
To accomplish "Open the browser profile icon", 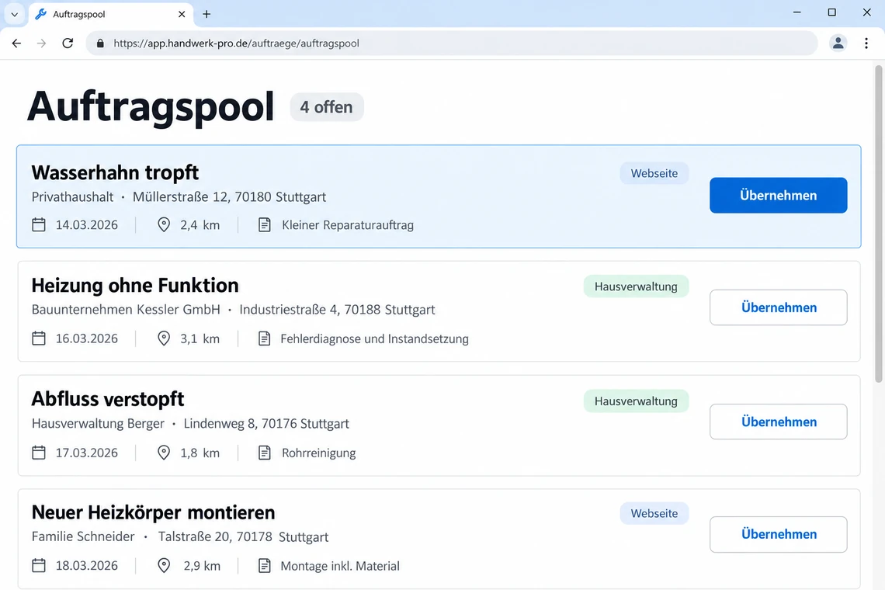I will click(x=838, y=43).
